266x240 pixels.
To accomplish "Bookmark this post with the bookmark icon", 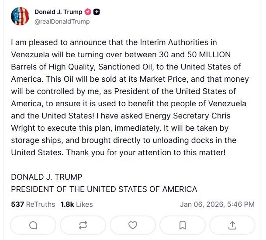I will [x=183, y=225].
